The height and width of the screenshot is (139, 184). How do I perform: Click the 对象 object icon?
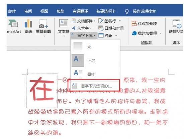101,35
